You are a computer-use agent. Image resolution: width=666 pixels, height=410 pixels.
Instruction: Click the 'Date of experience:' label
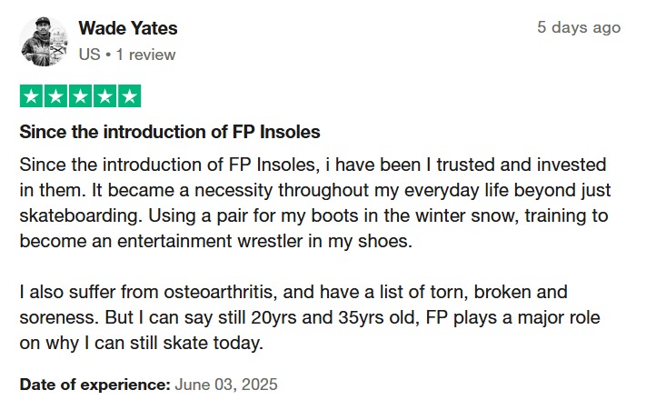(94, 385)
